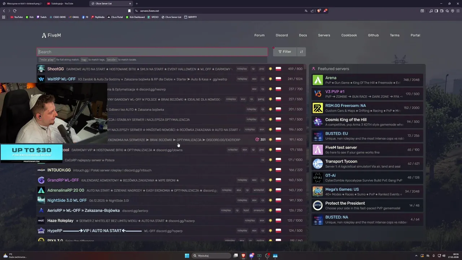This screenshot has width=462, height=260.
Task: Click the Protect the President server icon
Action: (318, 205)
